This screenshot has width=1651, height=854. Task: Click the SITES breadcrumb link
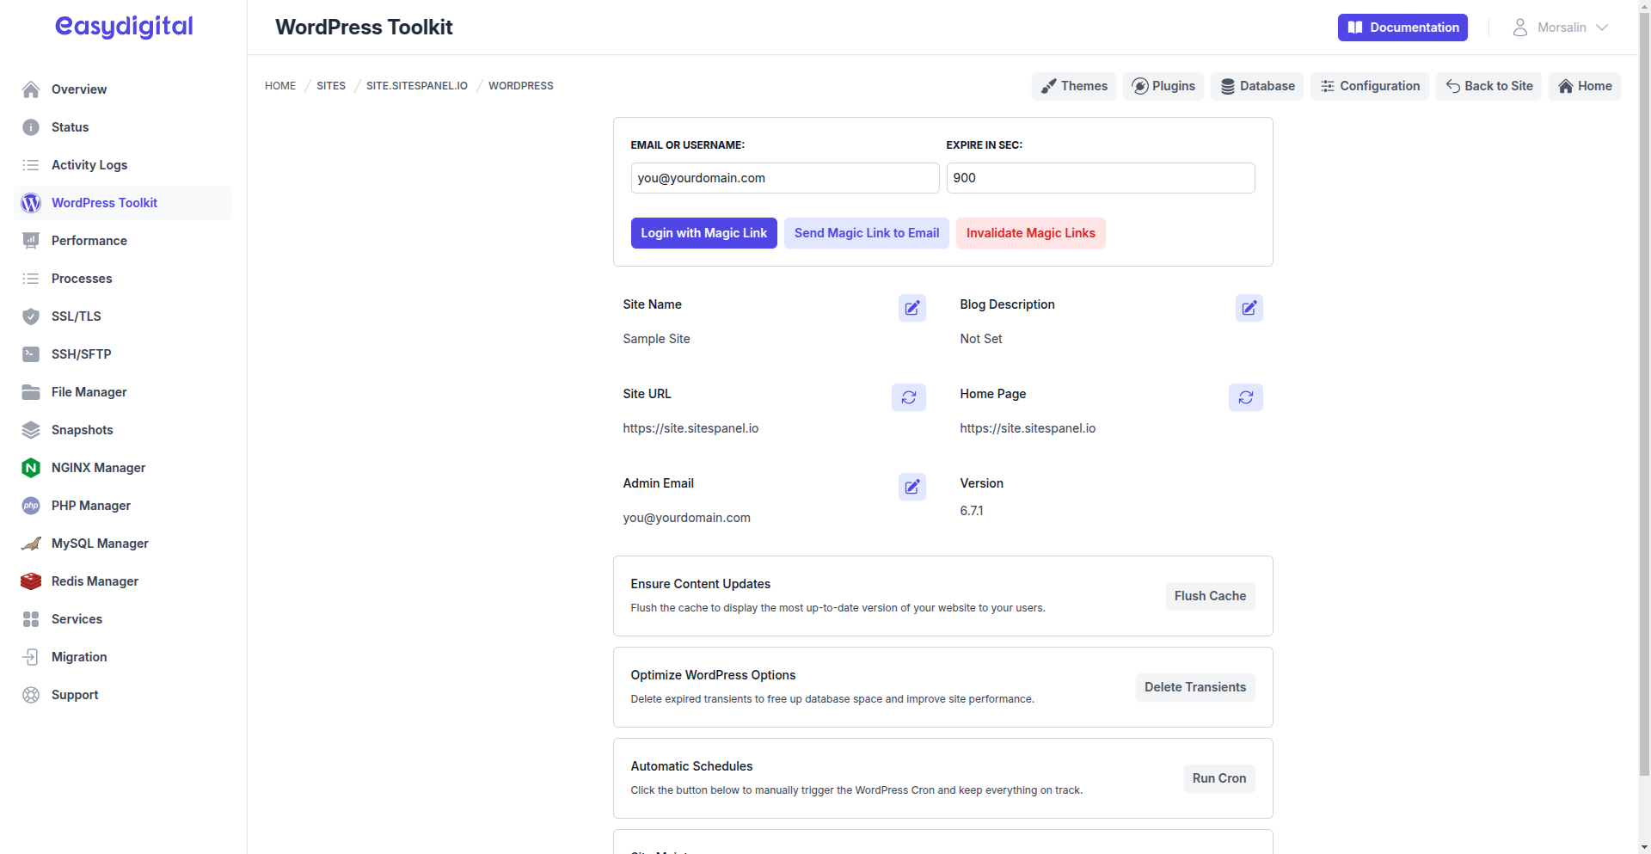(x=331, y=86)
